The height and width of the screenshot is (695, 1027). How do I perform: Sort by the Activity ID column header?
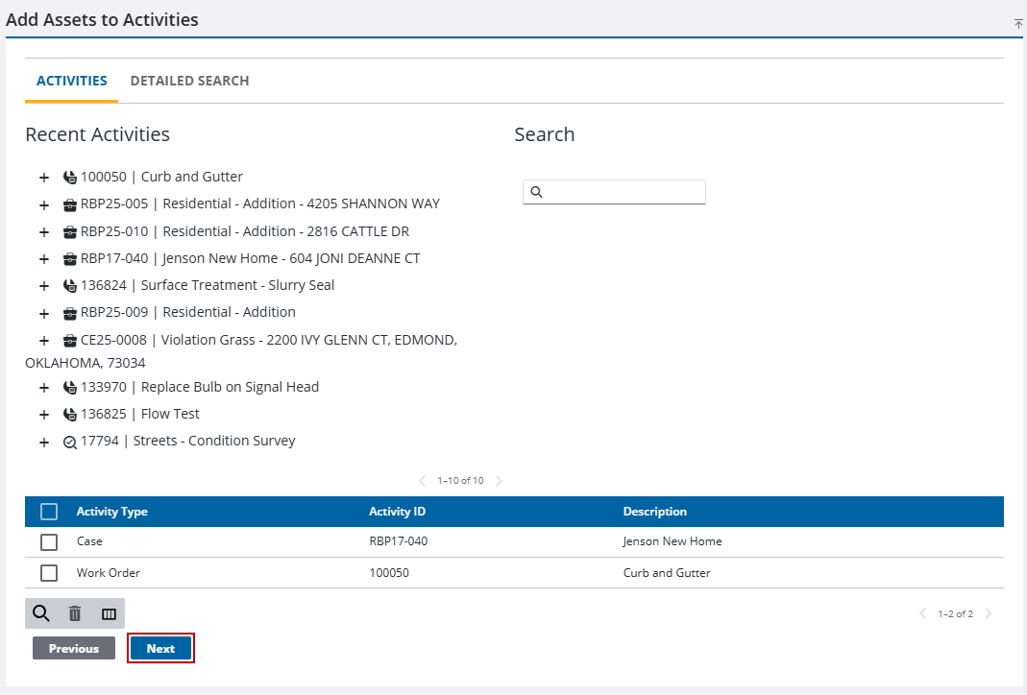[397, 512]
